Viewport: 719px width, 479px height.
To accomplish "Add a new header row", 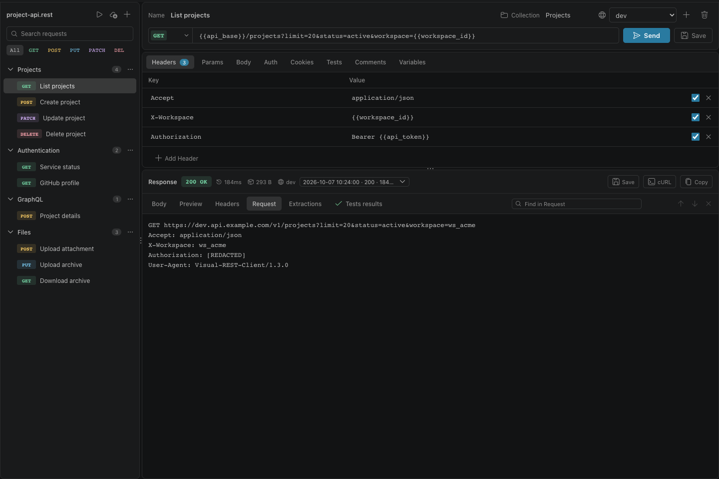I will point(177,158).
